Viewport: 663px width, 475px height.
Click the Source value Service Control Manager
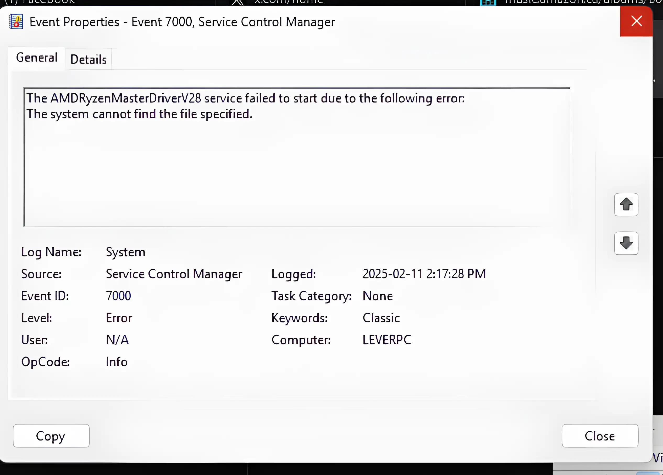click(x=174, y=274)
